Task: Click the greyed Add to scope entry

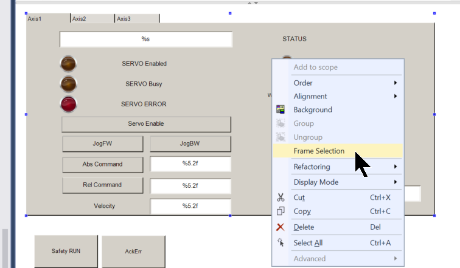Action: click(x=338, y=67)
